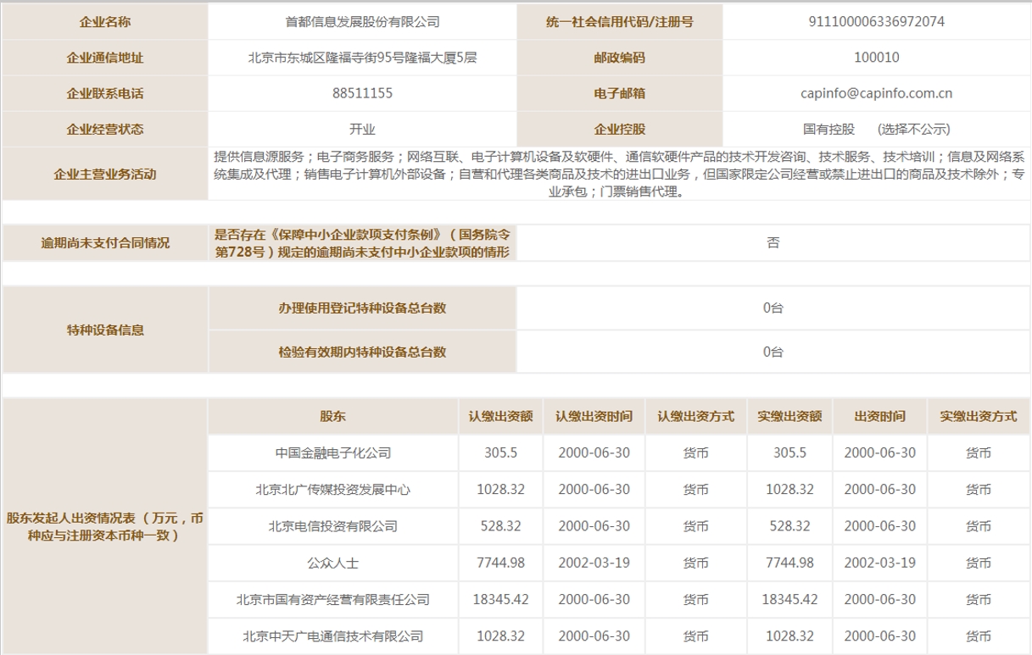Click the 统一社会信用代码/注册号 label

tap(620, 22)
